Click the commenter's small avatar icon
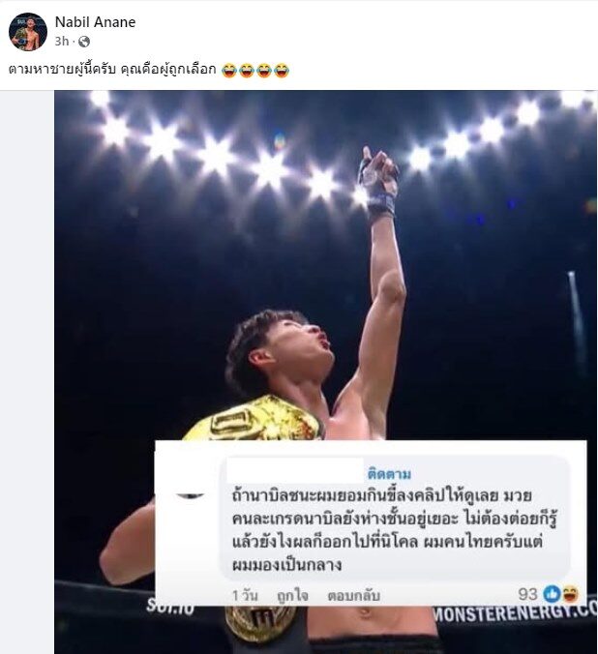The width and height of the screenshot is (598, 654). point(191,495)
